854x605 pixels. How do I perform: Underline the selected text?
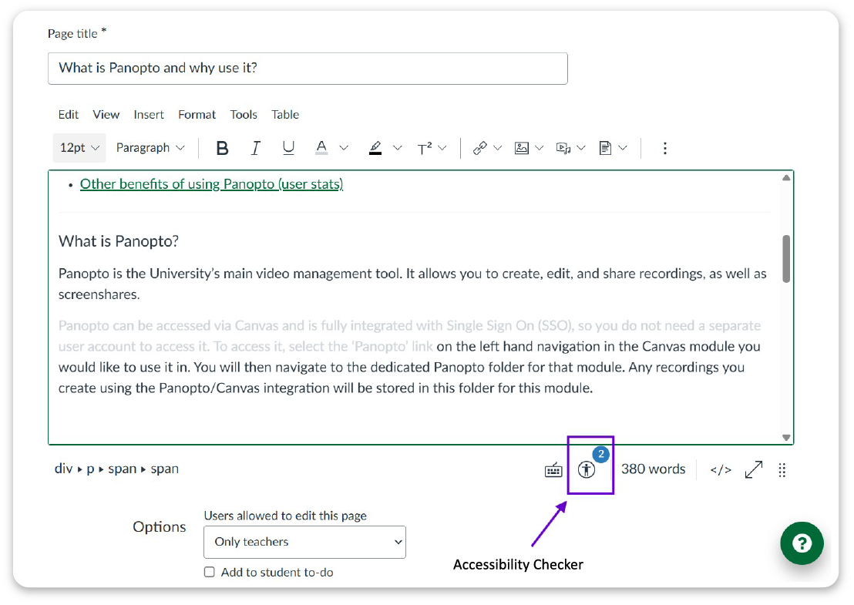(x=288, y=148)
